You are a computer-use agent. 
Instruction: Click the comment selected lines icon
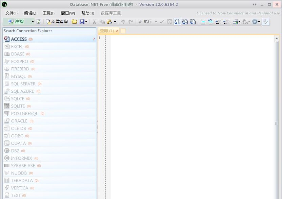click(x=203, y=22)
